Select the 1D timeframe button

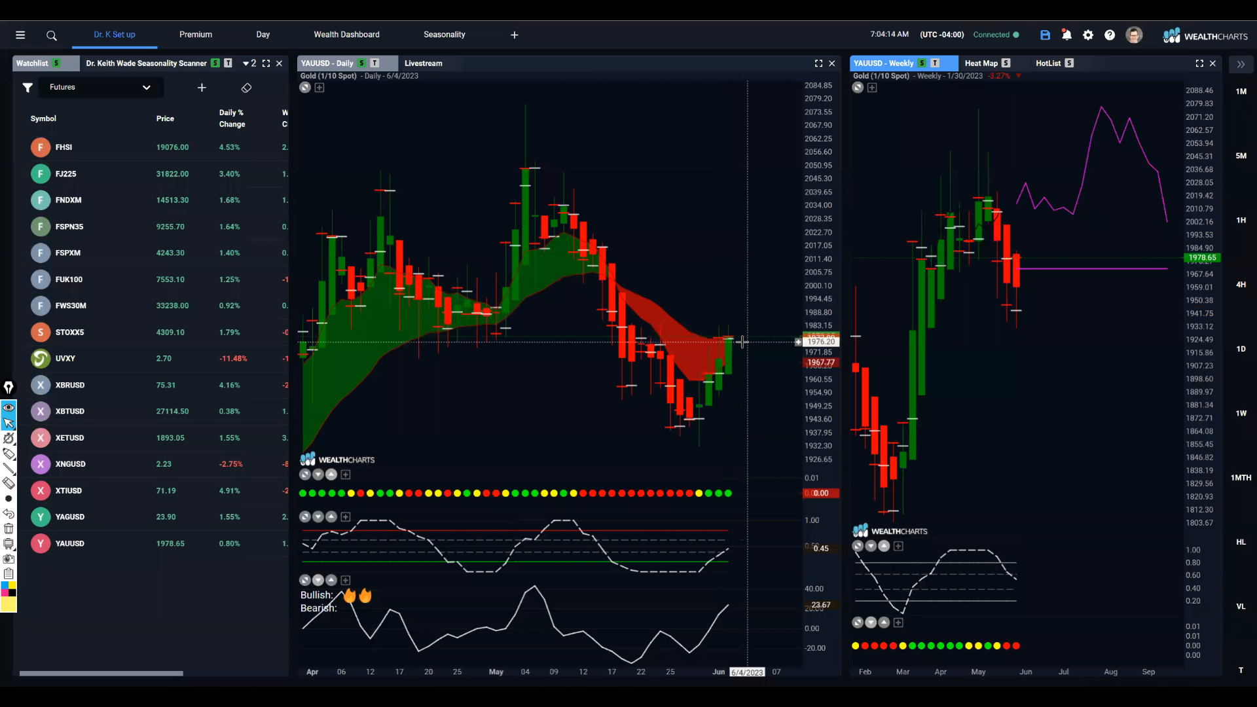[1241, 349]
